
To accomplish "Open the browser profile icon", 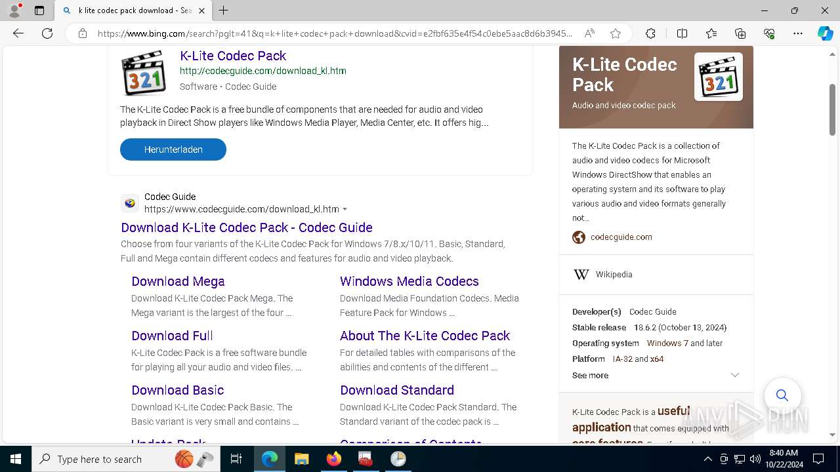I will click(x=14, y=10).
